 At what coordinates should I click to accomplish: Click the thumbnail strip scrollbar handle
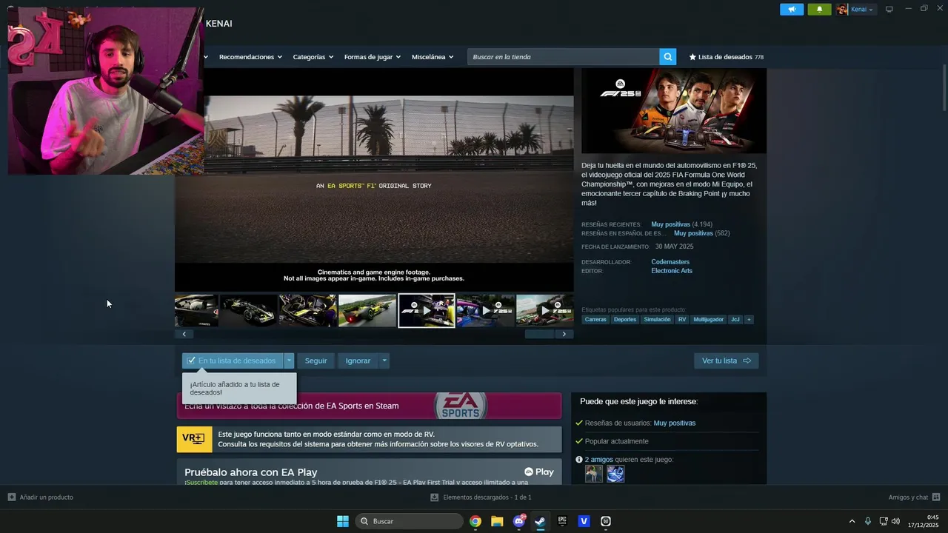click(x=539, y=334)
